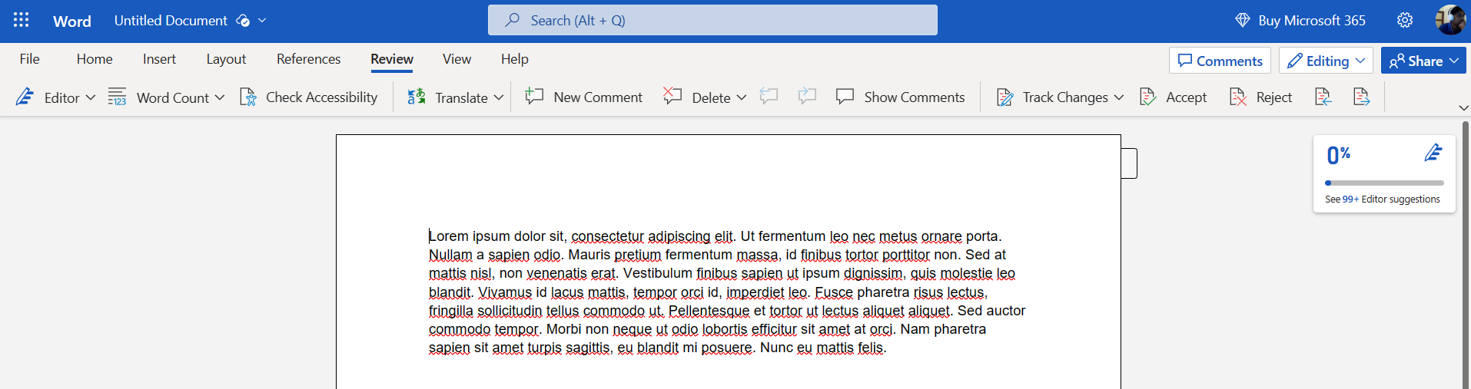Expand the ribbon options chevron
This screenshot has width=1471, height=389.
tap(1463, 108)
